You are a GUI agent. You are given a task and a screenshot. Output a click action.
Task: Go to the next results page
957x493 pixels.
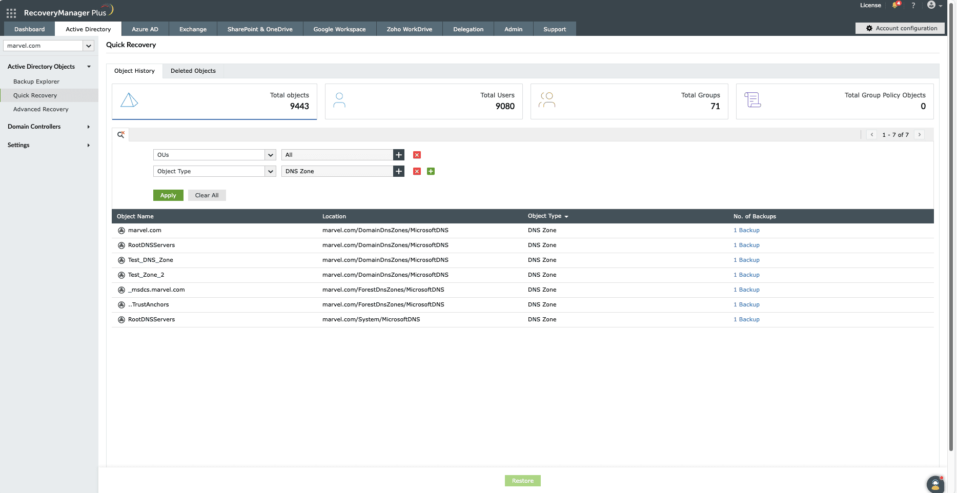[920, 135]
